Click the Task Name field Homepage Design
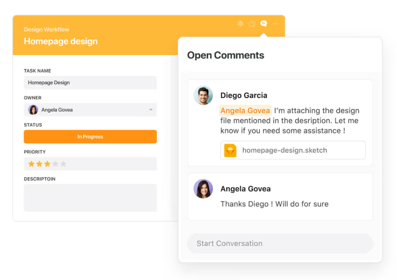The height and width of the screenshot is (280, 397). (90, 83)
